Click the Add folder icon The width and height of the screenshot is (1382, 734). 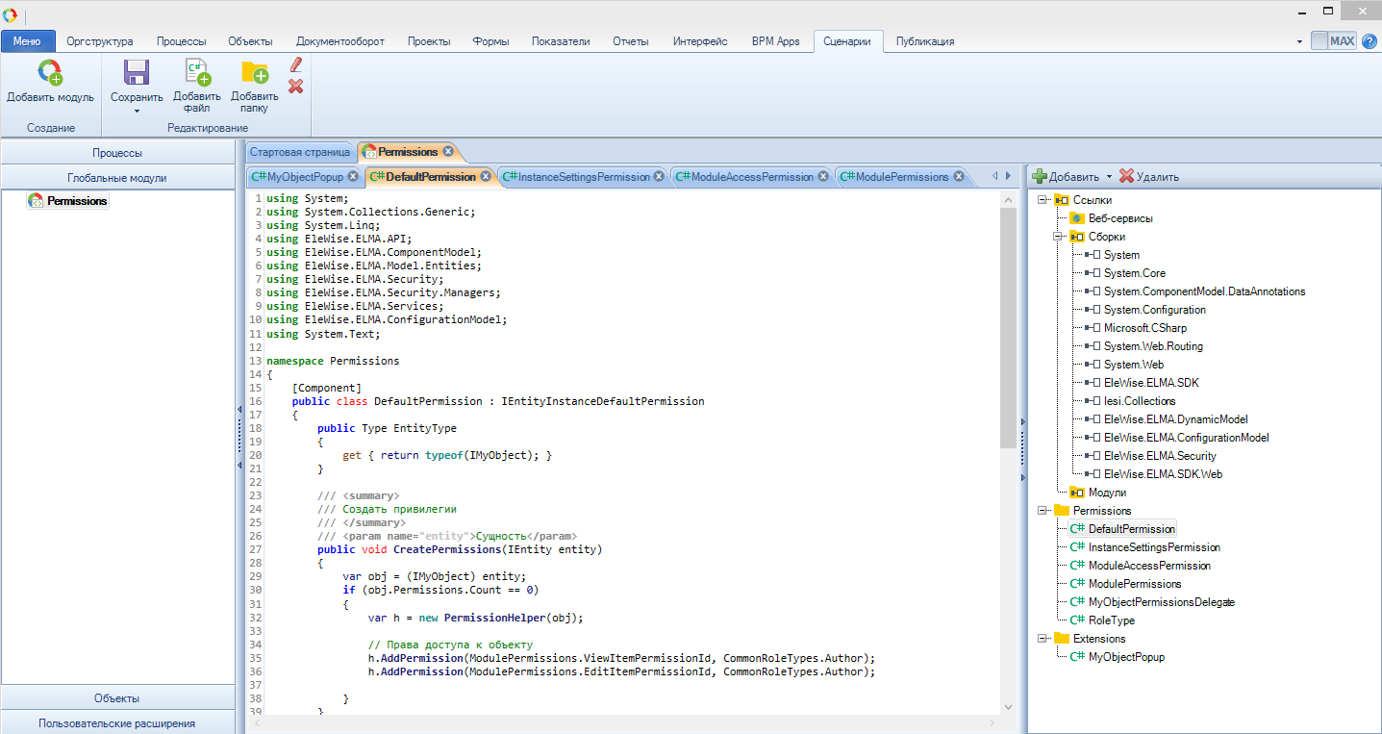click(254, 73)
